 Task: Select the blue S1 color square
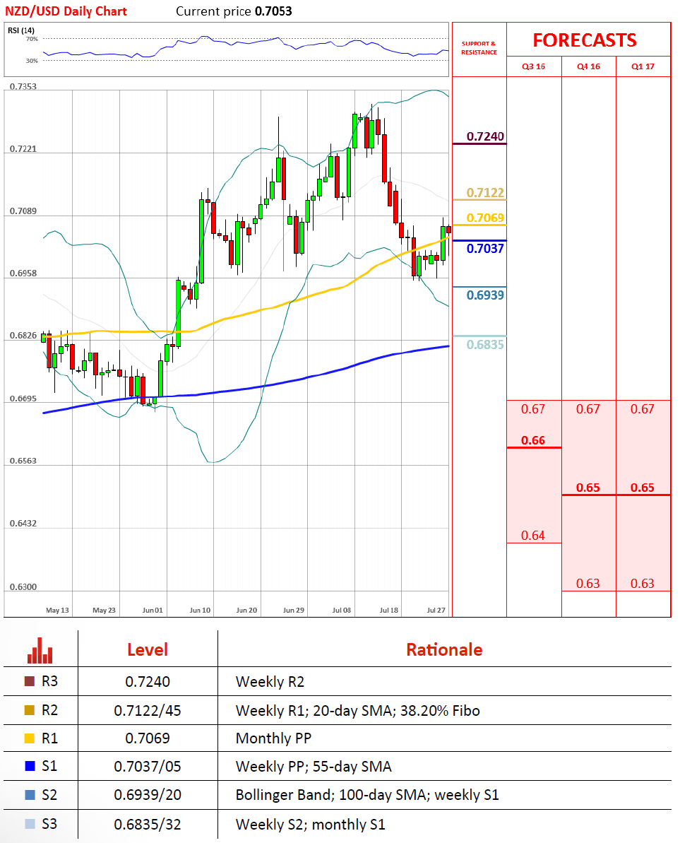(x=29, y=767)
